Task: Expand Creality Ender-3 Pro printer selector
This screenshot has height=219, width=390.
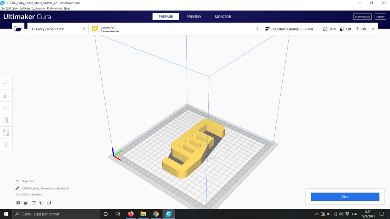Action: click(x=58, y=29)
